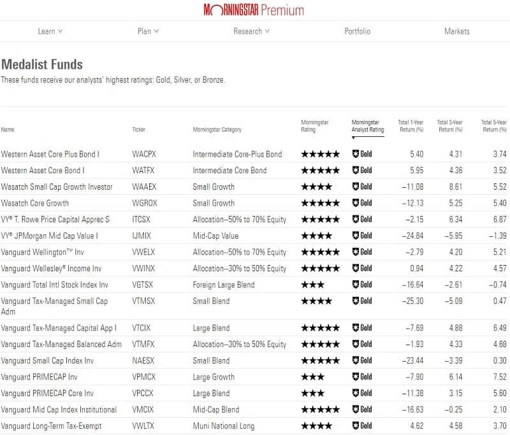Open Vanguard Total Intl Stock Index Inv
The width and height of the screenshot is (510, 435).
pos(54,285)
